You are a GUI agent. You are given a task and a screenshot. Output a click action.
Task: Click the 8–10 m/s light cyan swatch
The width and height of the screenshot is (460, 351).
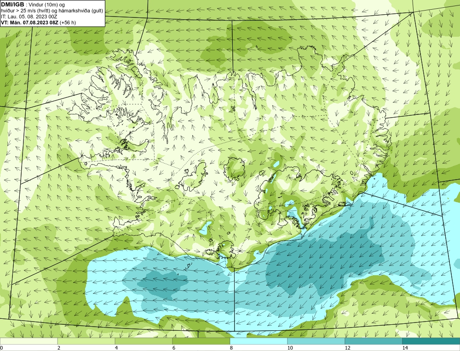[259, 341]
